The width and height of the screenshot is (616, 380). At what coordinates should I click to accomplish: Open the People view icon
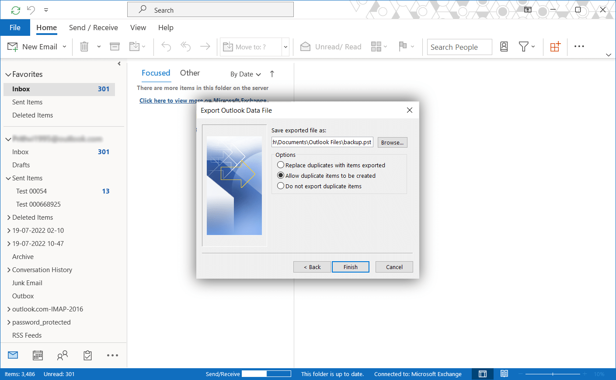63,355
